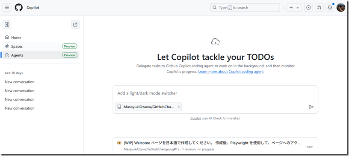
Task: Send the prompt with the arrow icon
Action: [x=311, y=107]
